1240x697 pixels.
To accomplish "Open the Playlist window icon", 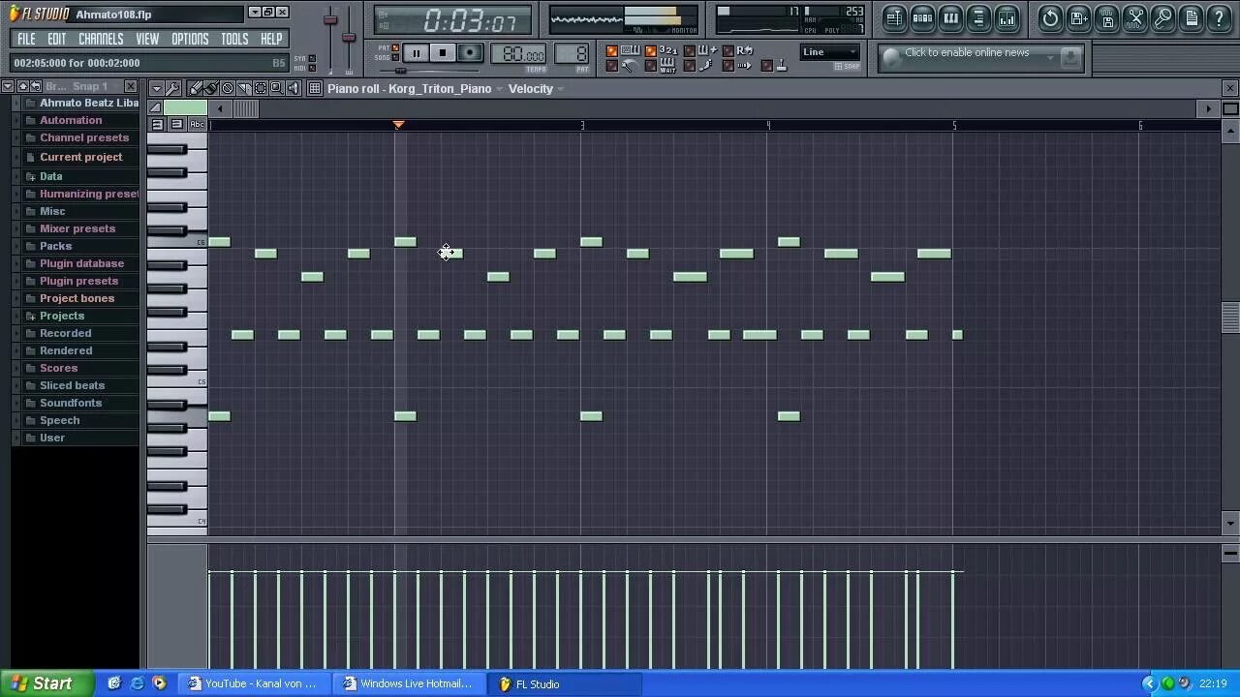I will 894,19.
